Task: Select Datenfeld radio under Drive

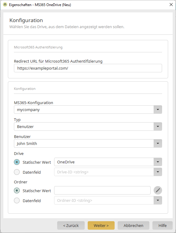Action: click(x=17, y=172)
